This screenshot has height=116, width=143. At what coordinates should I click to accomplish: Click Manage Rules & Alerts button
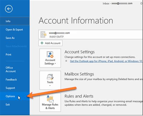tap(50, 102)
